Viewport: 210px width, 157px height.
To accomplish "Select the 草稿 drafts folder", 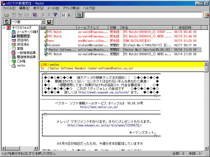I will pos(20,49).
